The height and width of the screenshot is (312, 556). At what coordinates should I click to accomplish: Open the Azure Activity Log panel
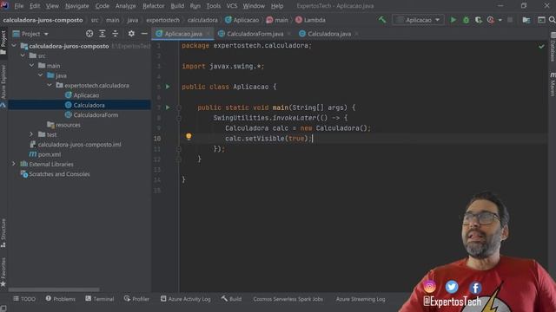click(185, 299)
